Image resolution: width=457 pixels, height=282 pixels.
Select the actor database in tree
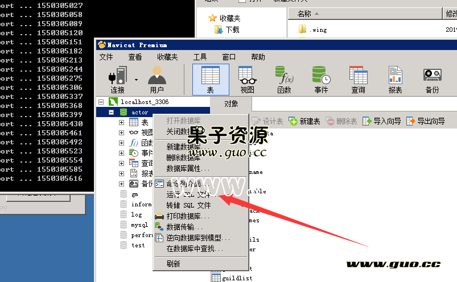pyautogui.click(x=139, y=112)
